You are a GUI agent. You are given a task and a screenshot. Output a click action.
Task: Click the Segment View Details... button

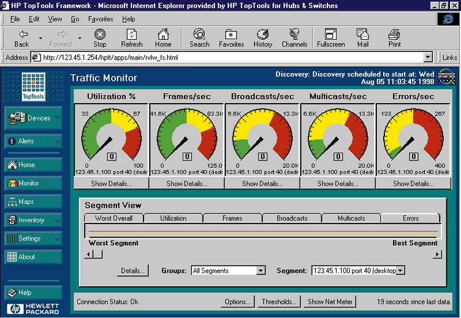pos(132,271)
